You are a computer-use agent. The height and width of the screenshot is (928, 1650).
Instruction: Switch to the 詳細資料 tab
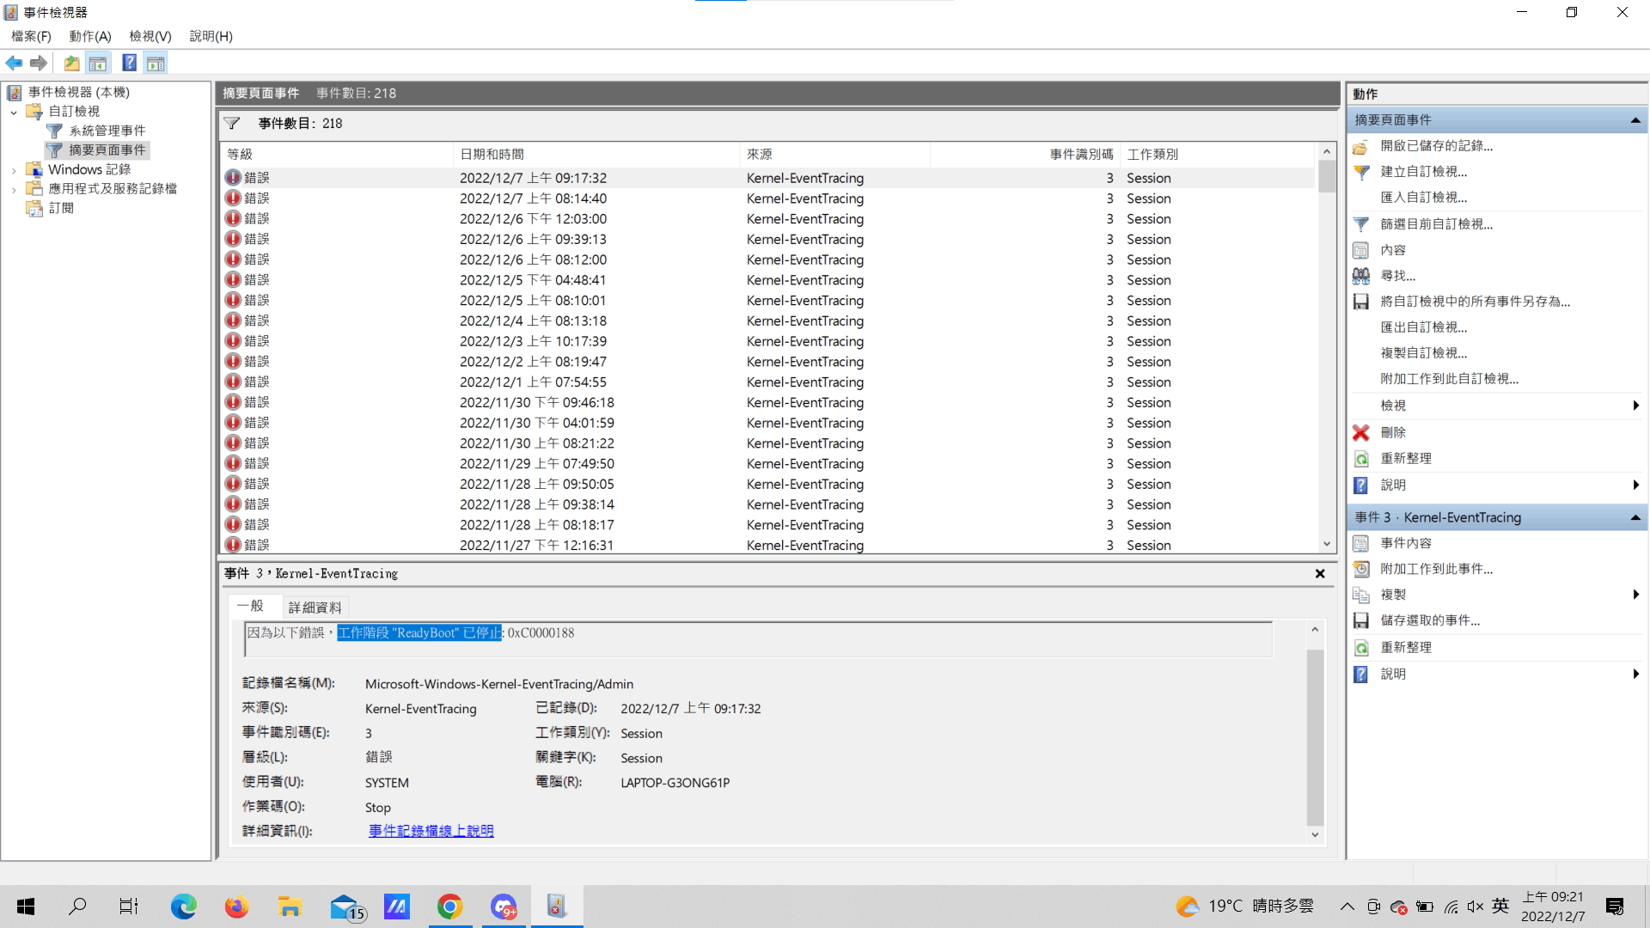click(315, 607)
